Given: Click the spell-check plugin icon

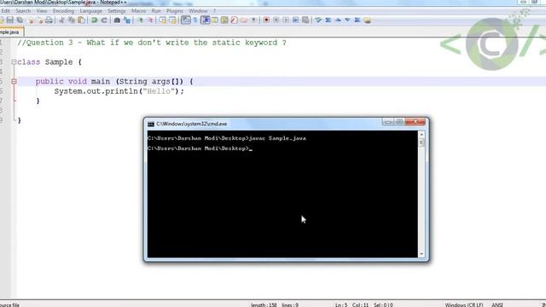Looking at the screenshot, I should (x=318, y=20).
